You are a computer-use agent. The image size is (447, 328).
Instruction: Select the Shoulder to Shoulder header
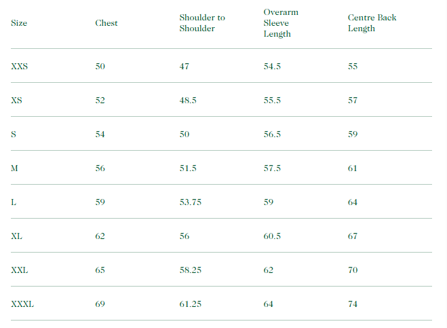point(202,23)
